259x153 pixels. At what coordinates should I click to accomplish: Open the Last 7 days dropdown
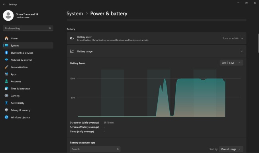coord(231,63)
